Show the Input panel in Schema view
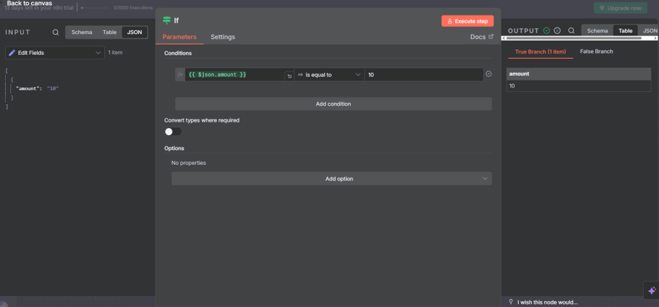The image size is (659, 307). point(81,32)
